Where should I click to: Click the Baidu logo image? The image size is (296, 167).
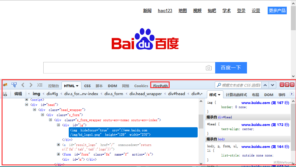(x=145, y=39)
